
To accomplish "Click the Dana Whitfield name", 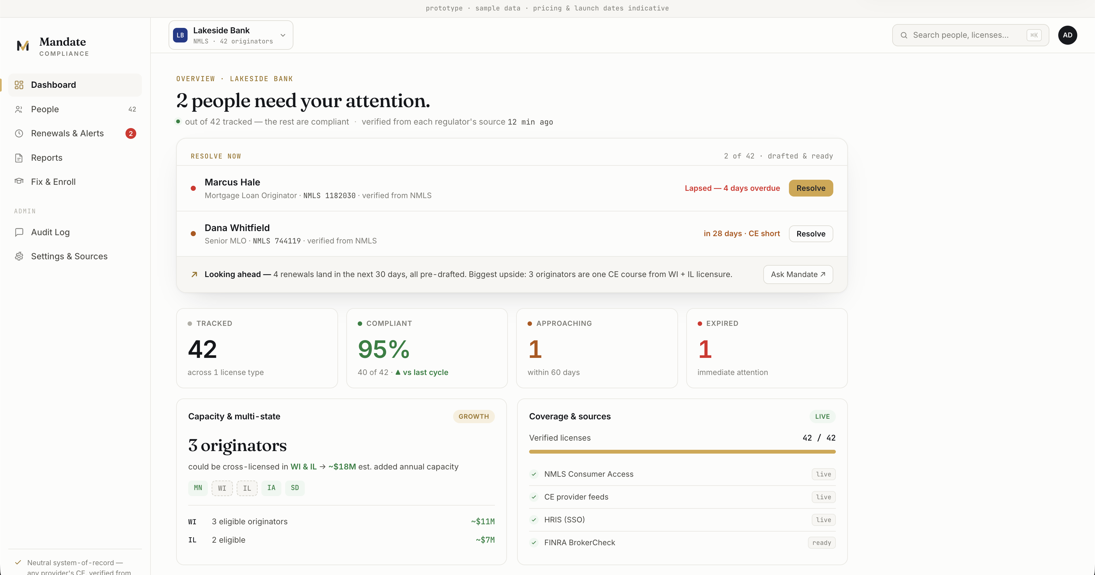I will click(x=237, y=228).
